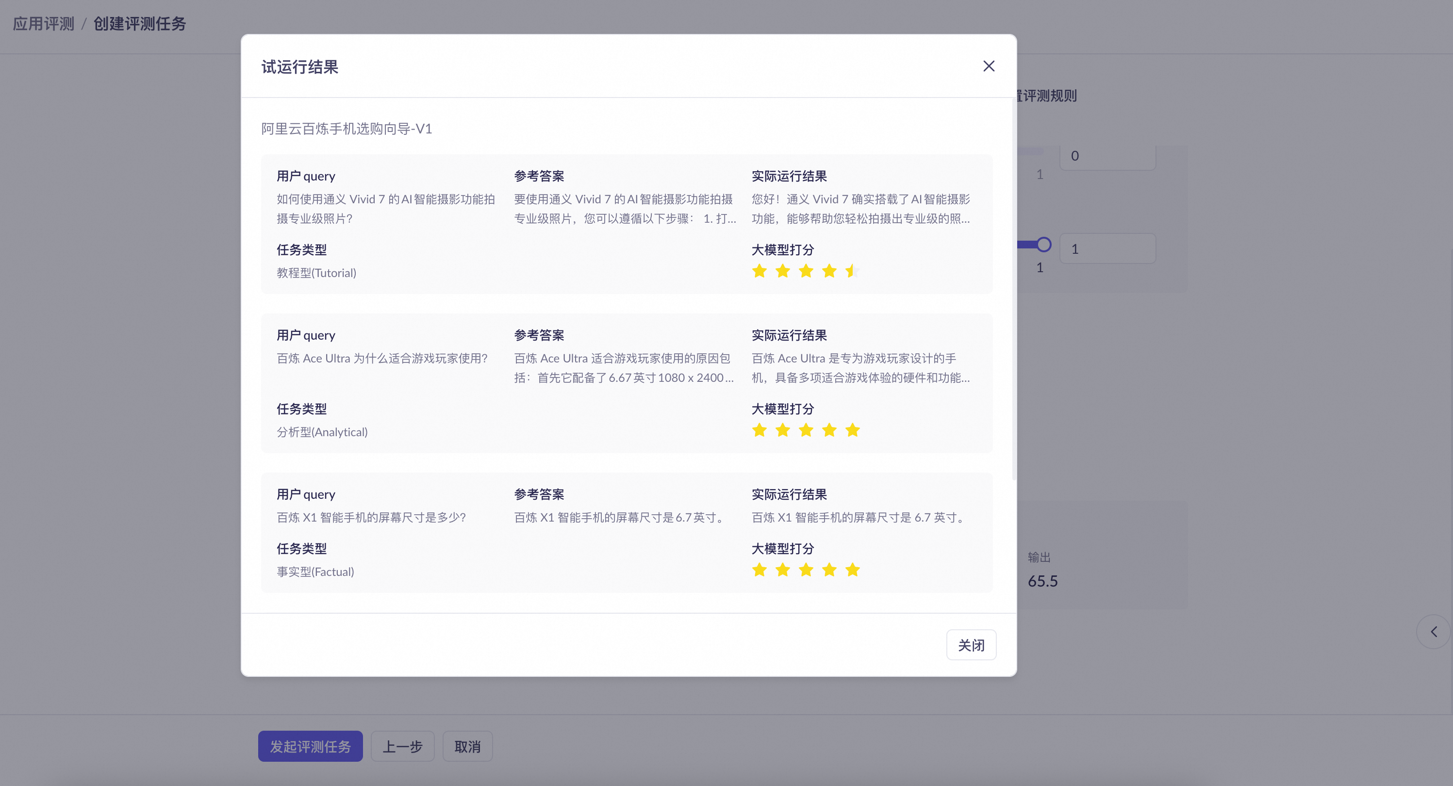Click the dialog's vertical scrollbar
The height and width of the screenshot is (786, 1453).
pyautogui.click(x=1014, y=288)
